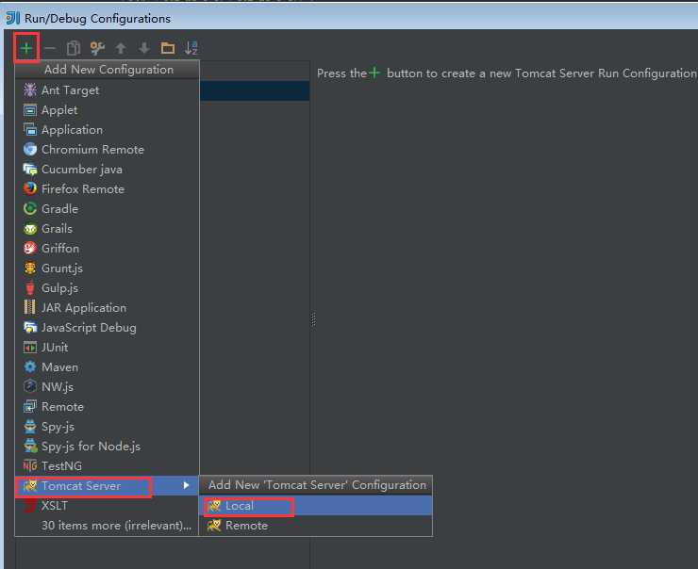Click the Firefox Remote fox icon
Viewport: 698px width, 569px height.
[x=30, y=189]
